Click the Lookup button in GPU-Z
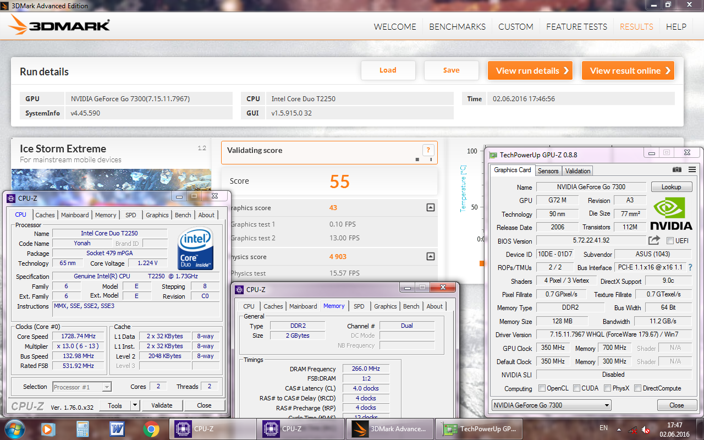The width and height of the screenshot is (704, 440). point(671,187)
